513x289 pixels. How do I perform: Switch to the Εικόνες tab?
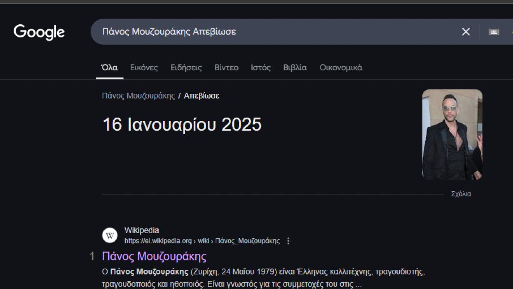pos(144,67)
